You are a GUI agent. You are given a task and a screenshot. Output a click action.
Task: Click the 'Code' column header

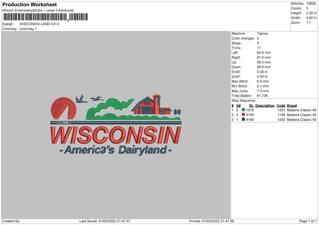tap(281, 106)
